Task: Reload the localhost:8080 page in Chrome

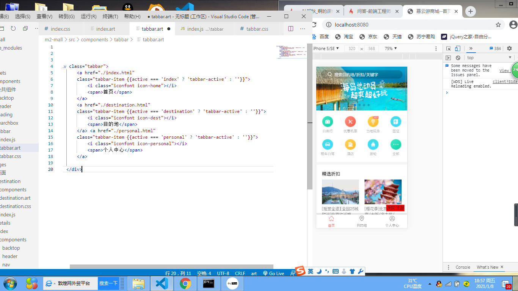Action: tap(314, 25)
